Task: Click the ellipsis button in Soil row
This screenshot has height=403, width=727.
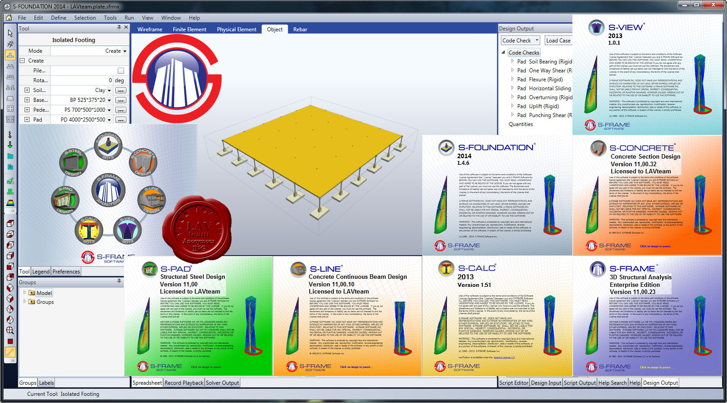Action: [x=121, y=90]
